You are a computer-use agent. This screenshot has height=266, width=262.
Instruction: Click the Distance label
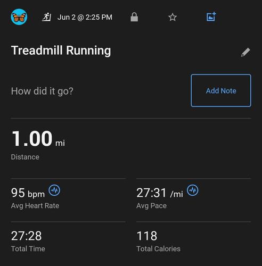(25, 157)
